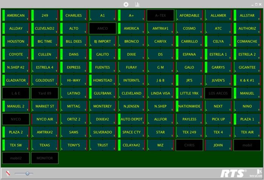Click the MARKET ST key
Image resolution: width=264 pixels, height=180 pixels.
coord(45,106)
